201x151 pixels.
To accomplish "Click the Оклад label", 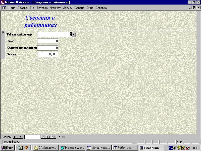I will point(11,54).
